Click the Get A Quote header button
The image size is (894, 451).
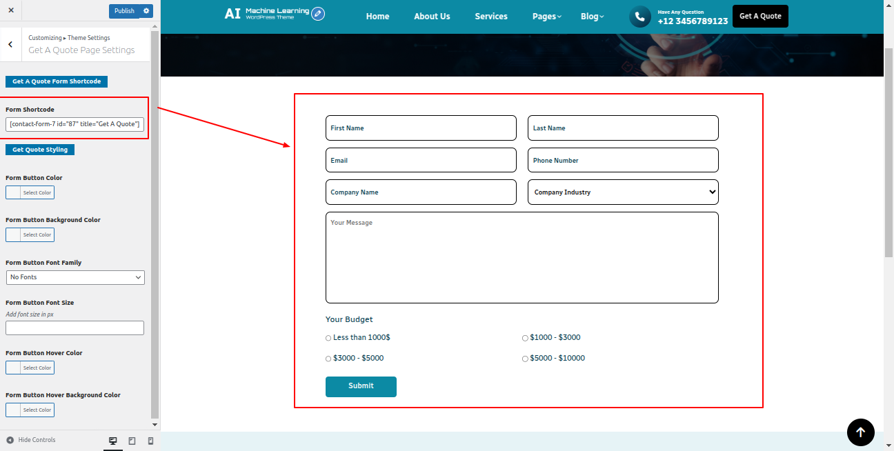point(760,17)
